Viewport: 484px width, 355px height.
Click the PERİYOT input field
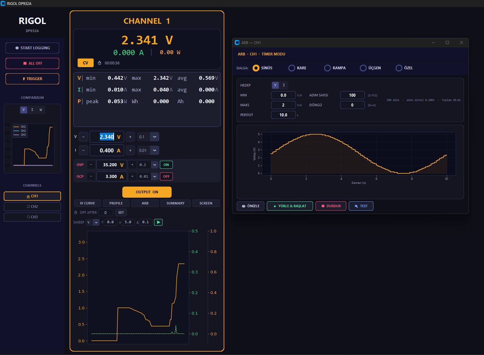pos(283,115)
